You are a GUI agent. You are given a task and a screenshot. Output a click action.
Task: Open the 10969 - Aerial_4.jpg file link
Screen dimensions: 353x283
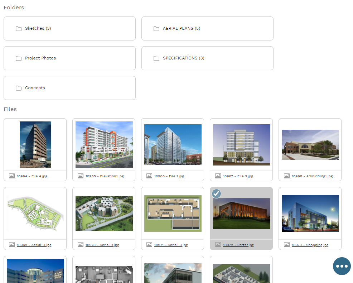34,245
